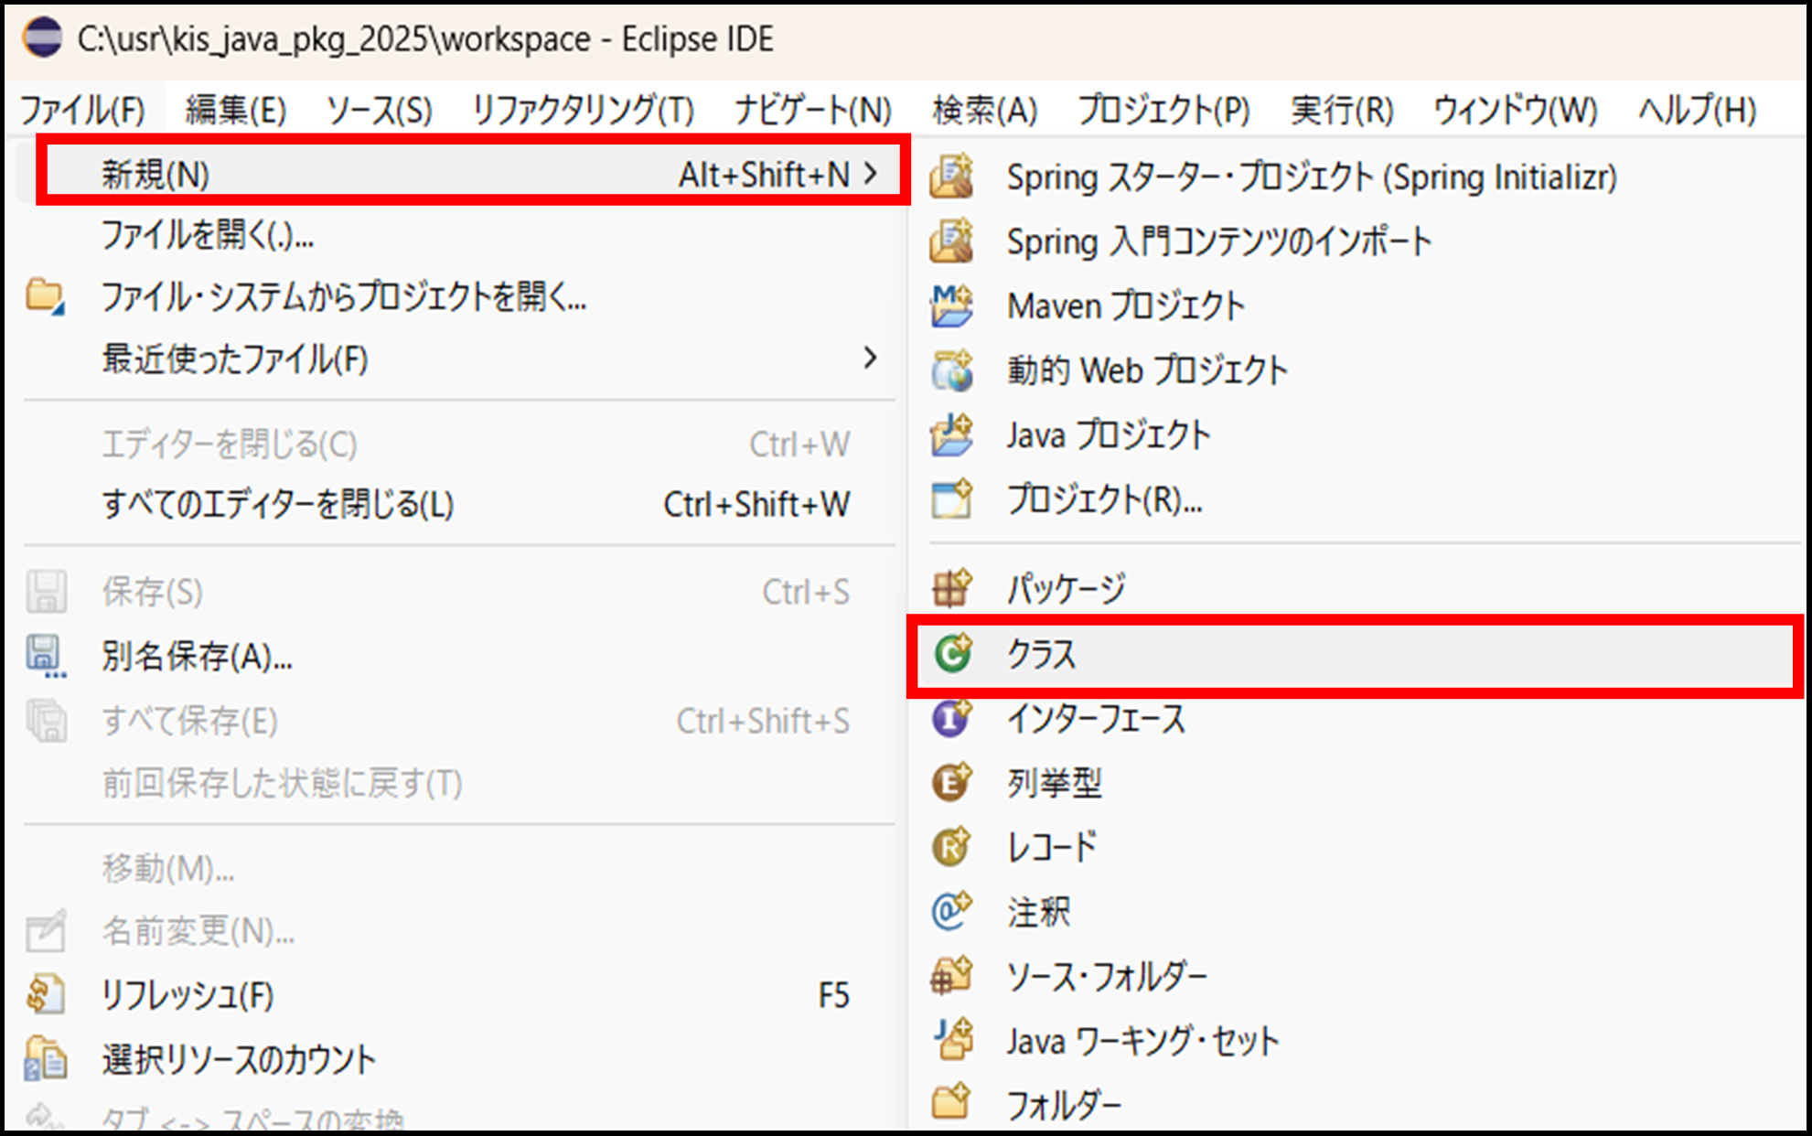Select ファイルを開く(.)... entry

click(x=208, y=236)
